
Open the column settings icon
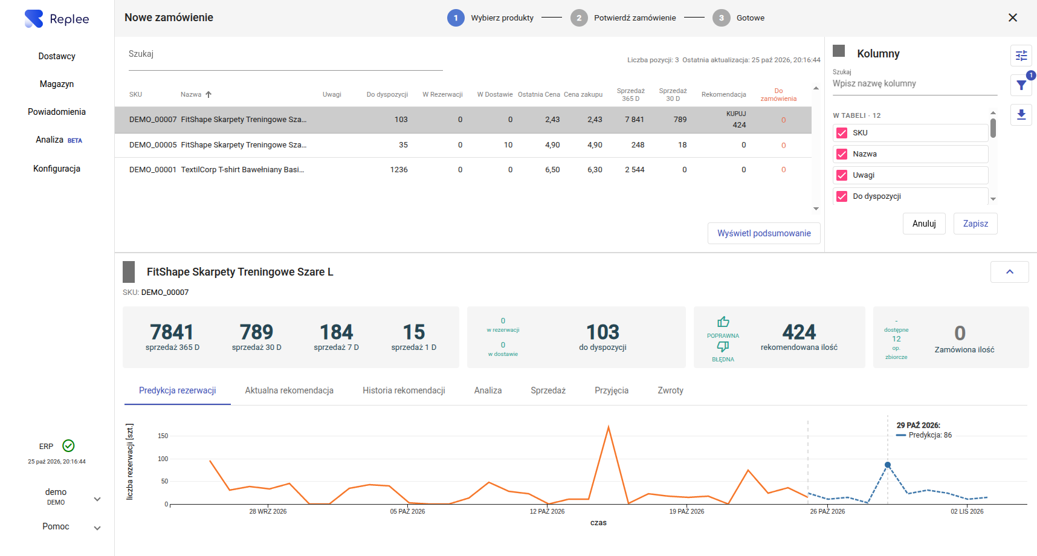[x=1021, y=56]
